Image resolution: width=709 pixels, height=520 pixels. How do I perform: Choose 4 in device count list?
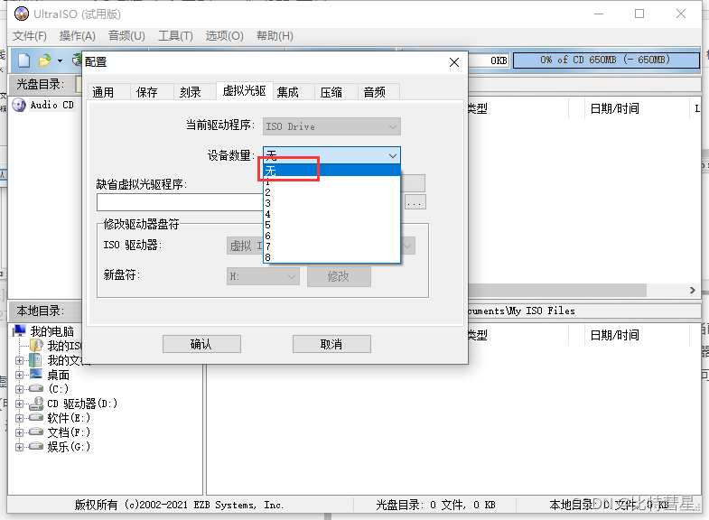point(331,214)
